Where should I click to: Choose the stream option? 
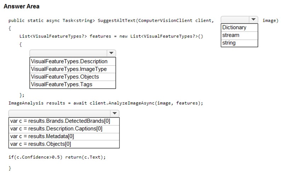point(239,35)
